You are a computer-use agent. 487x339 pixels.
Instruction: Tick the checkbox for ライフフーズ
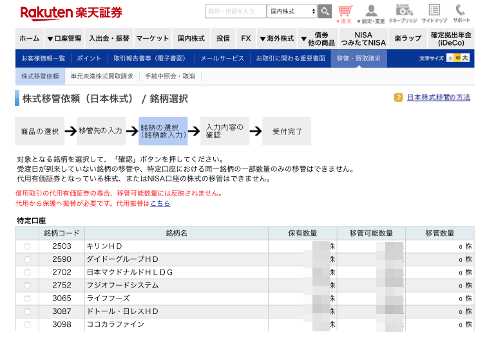pyautogui.click(x=27, y=298)
